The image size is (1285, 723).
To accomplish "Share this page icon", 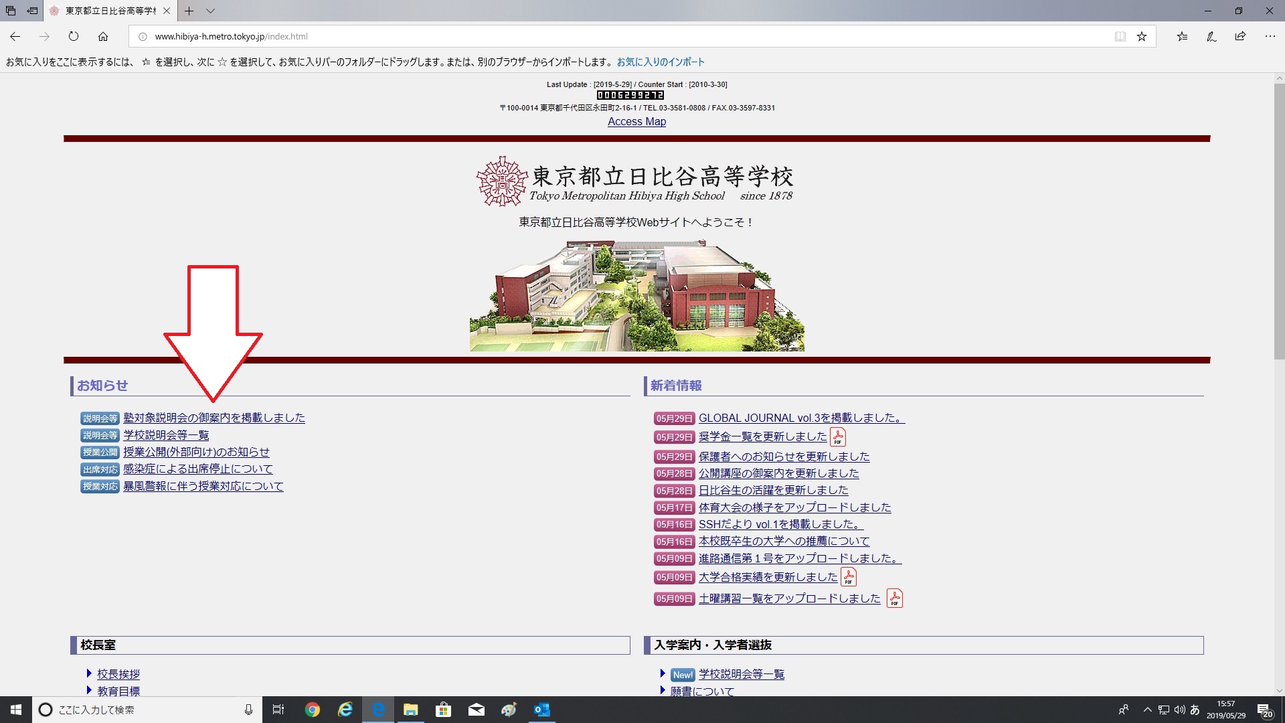I will (1240, 36).
